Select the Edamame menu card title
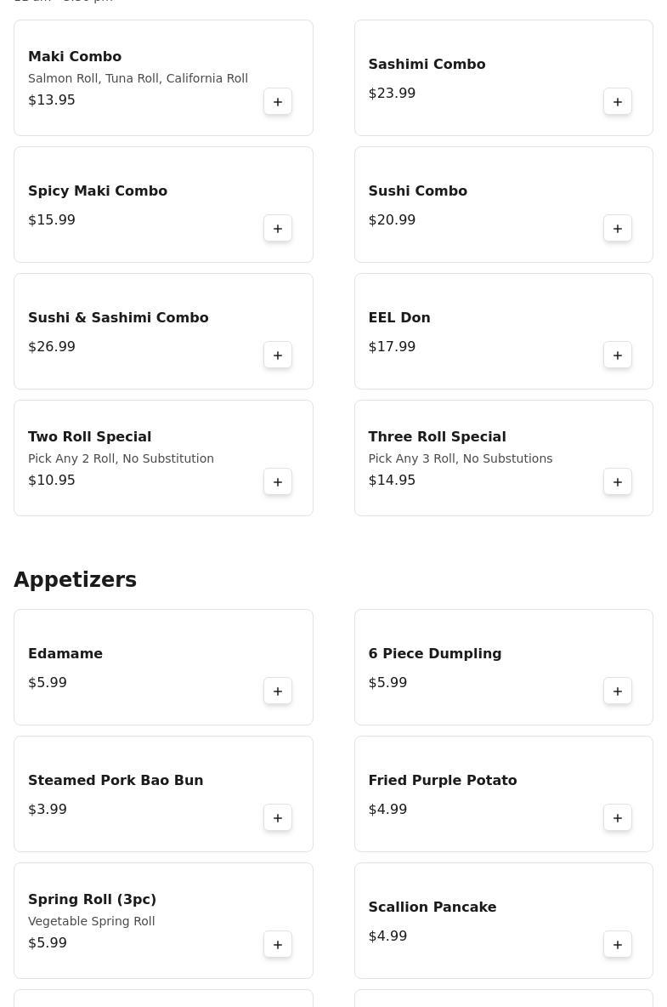Screen dimensions: 667x1007 point(65,653)
